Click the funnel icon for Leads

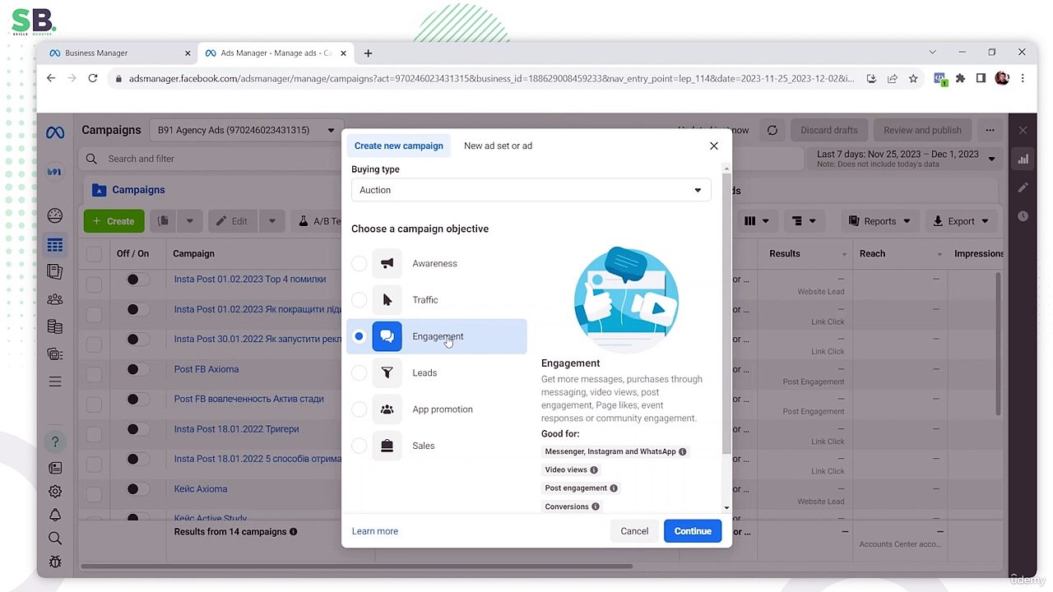point(387,372)
